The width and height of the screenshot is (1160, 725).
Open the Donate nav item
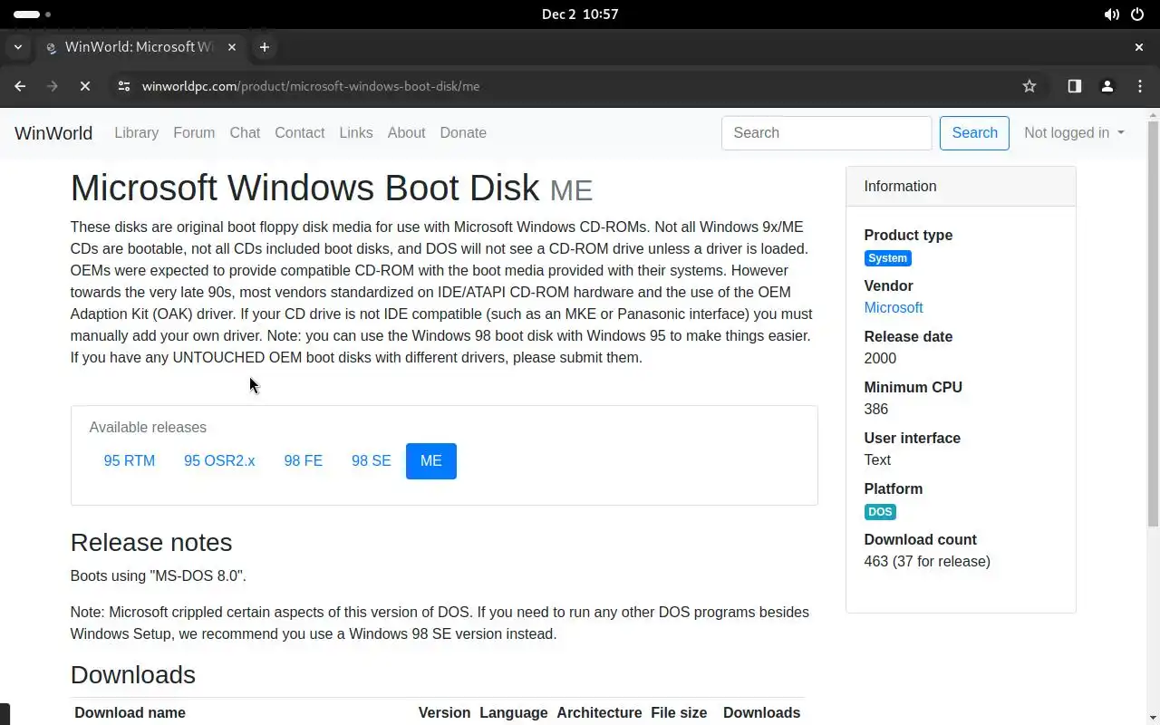(x=463, y=132)
